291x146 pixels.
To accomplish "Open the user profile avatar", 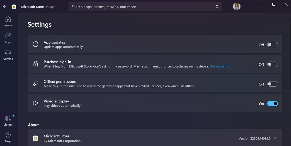I will pyautogui.click(x=237, y=7).
